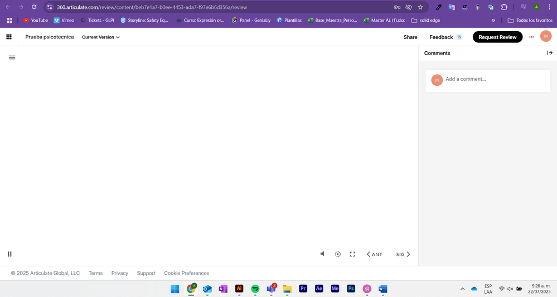Click the address bar URL

pos(152,7)
